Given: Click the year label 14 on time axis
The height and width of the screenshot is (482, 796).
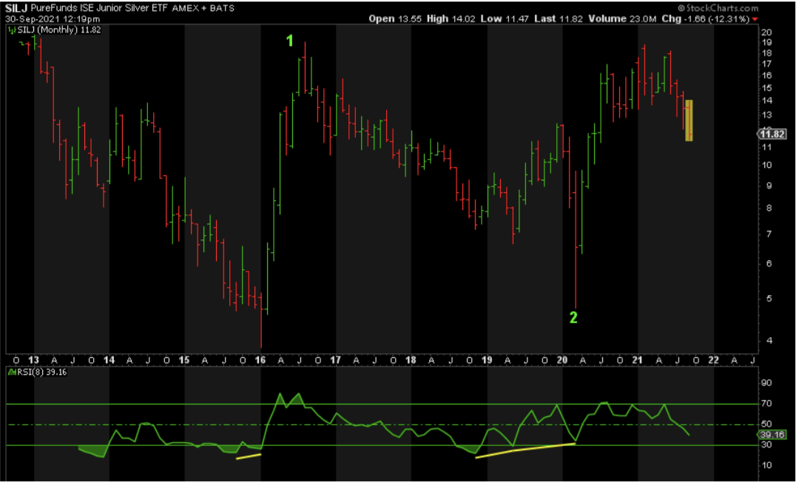Looking at the screenshot, I should (x=109, y=360).
